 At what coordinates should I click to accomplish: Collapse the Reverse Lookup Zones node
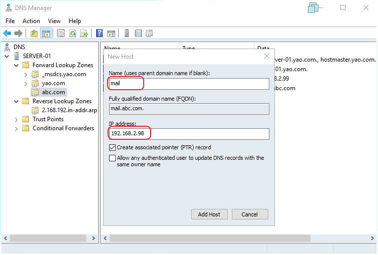pyautogui.click(x=17, y=101)
